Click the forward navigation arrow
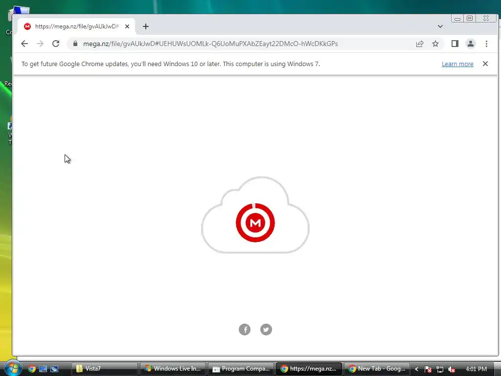The image size is (501, 376). (x=40, y=44)
